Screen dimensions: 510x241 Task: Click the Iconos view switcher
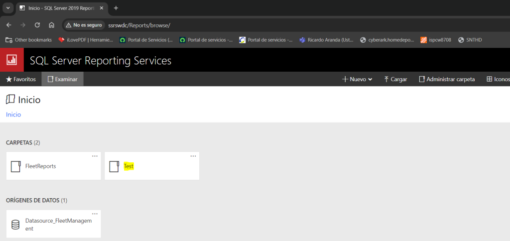click(x=498, y=79)
